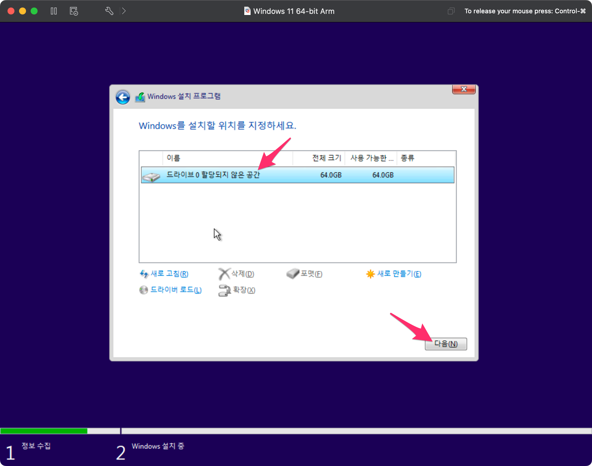
Task: Click the extend (확장) option
Action: 244,290
